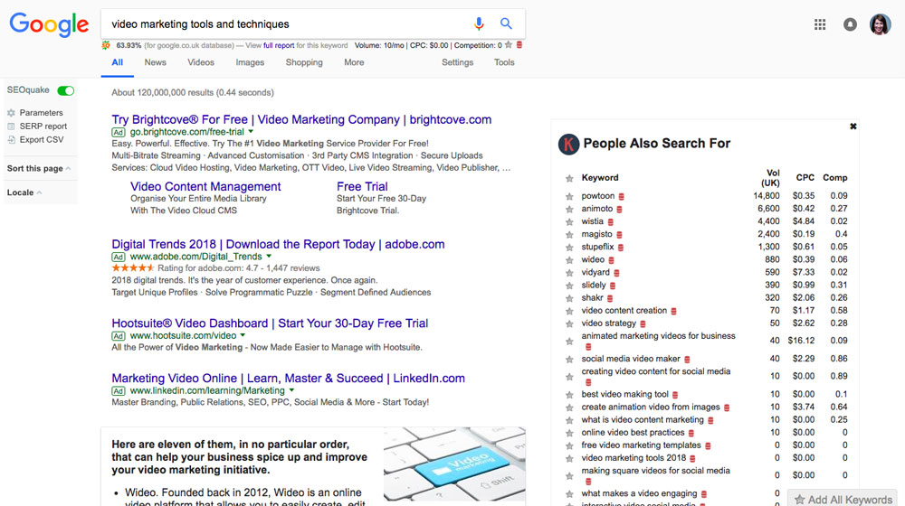
Task: Star the animoto keyword
Action: 569,209
